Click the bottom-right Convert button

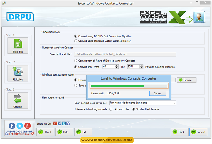[198, 132]
